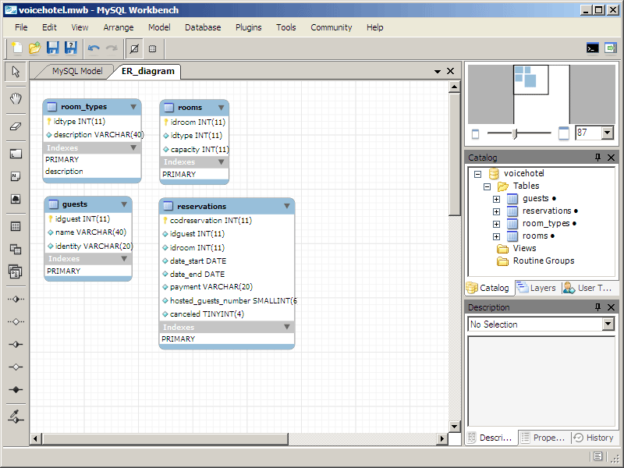Close the ER_diagram tab
Image resolution: width=624 pixels, height=468 pixels.
point(450,71)
